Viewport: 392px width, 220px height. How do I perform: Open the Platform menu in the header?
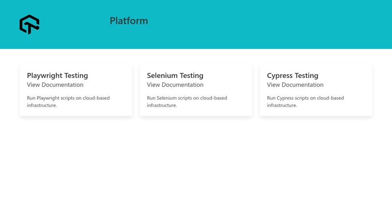pyautogui.click(x=129, y=21)
